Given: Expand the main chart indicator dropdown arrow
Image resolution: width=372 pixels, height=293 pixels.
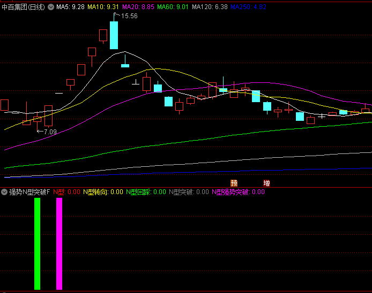Looking at the screenshot, I should (x=51, y=7).
